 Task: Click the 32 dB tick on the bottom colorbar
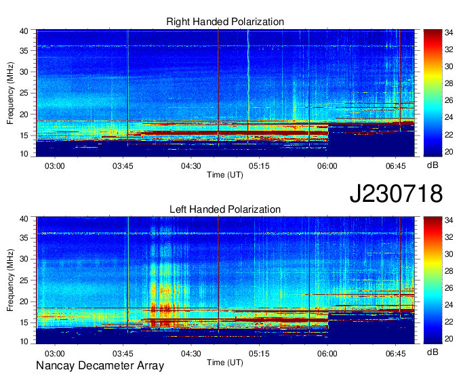pyautogui.click(x=449, y=237)
